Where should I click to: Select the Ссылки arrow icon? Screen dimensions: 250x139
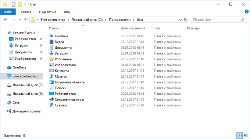coord(51,105)
